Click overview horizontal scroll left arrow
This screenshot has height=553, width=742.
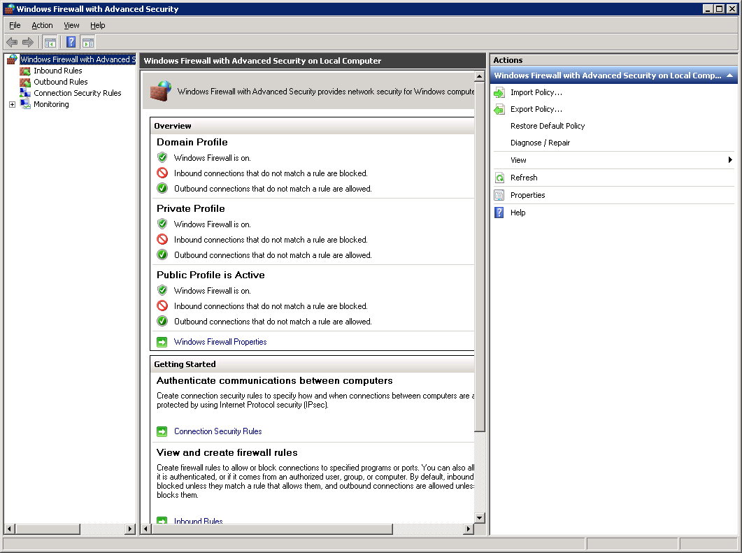(145, 529)
